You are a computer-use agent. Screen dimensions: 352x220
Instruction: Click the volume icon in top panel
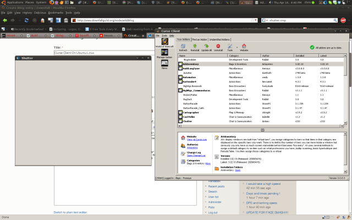pyautogui.click(x=271, y=2)
